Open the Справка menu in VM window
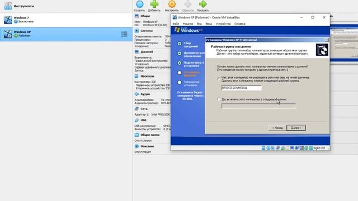The width and height of the screenshot is (358, 201). (240, 23)
